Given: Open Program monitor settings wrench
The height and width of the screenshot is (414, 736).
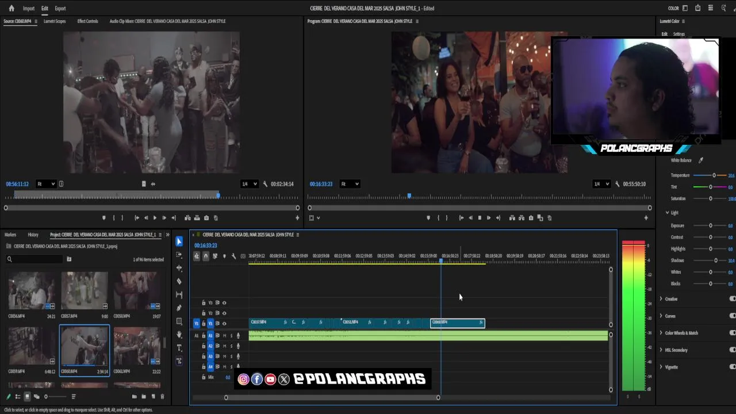Looking at the screenshot, I should coord(617,184).
